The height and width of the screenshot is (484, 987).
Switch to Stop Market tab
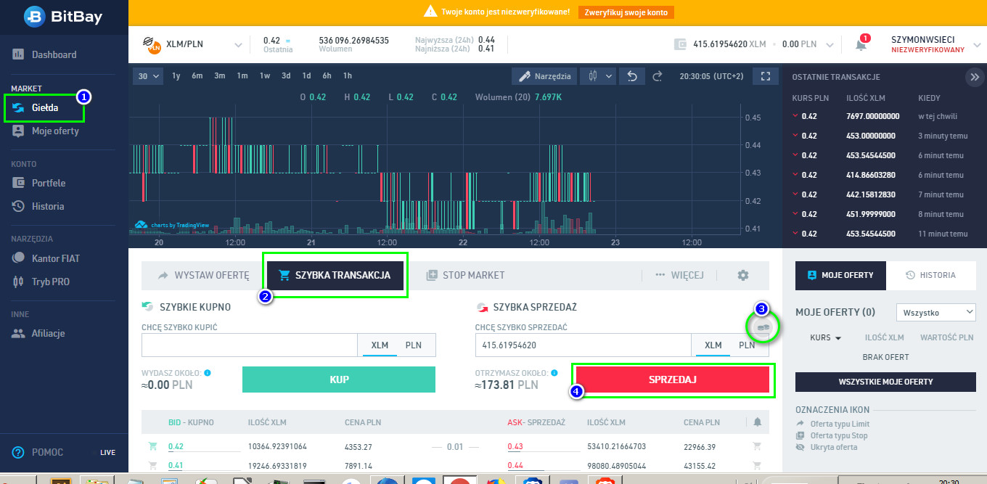tap(466, 275)
